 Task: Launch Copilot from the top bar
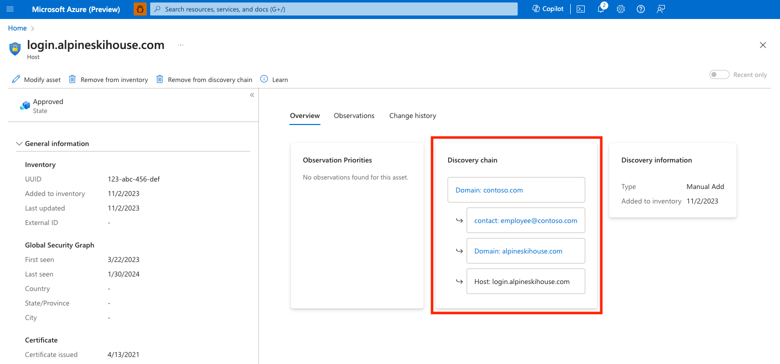[x=547, y=8]
